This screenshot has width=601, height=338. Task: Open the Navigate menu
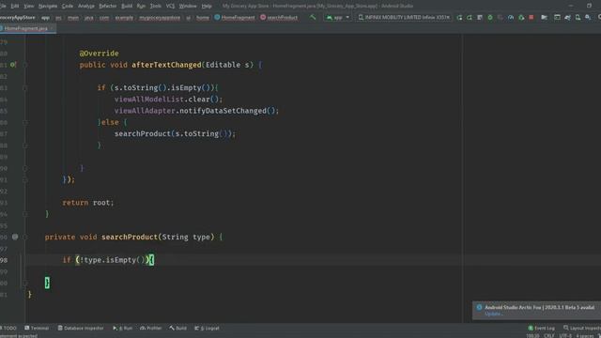coord(48,6)
